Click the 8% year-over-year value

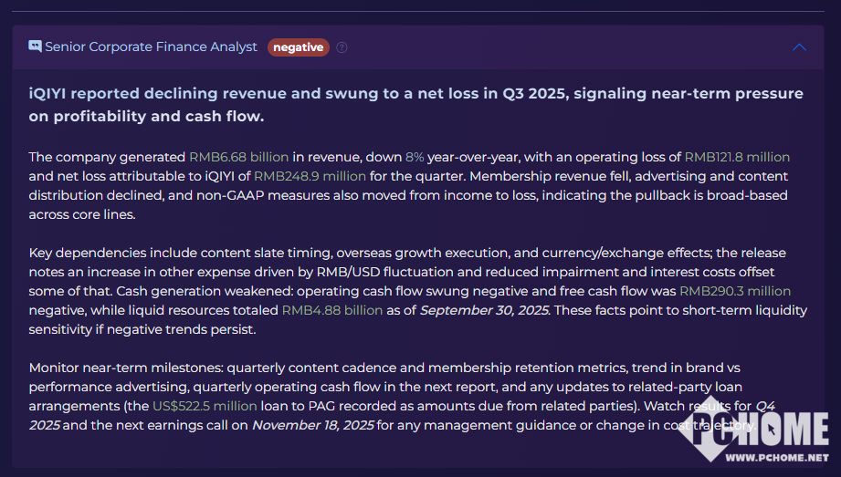click(x=415, y=157)
